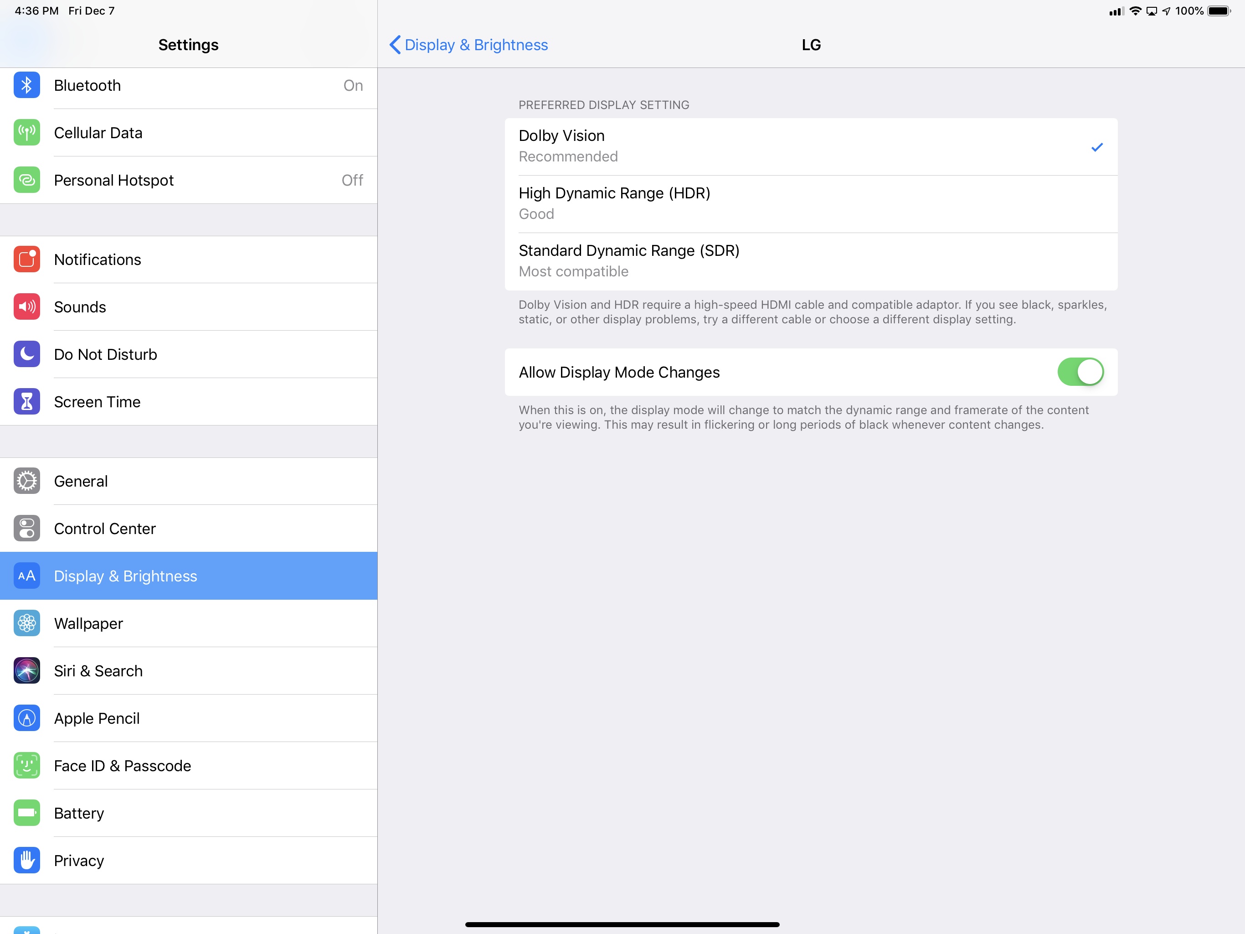Open Battery settings

pos(189,813)
